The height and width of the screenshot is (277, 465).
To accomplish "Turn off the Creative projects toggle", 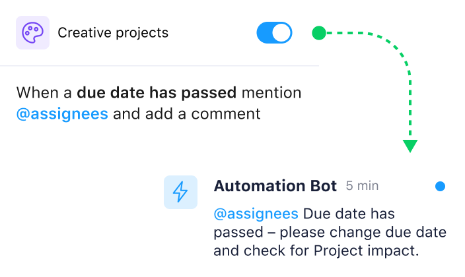I will (x=274, y=33).
